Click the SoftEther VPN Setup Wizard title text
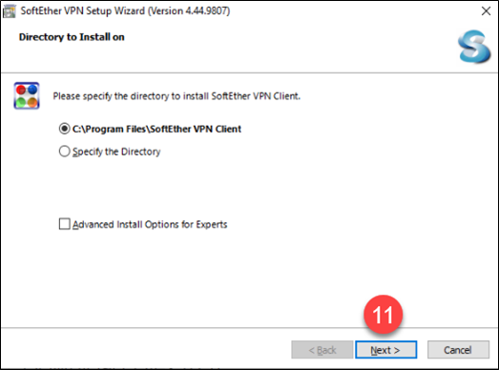The image size is (499, 370). point(83,11)
